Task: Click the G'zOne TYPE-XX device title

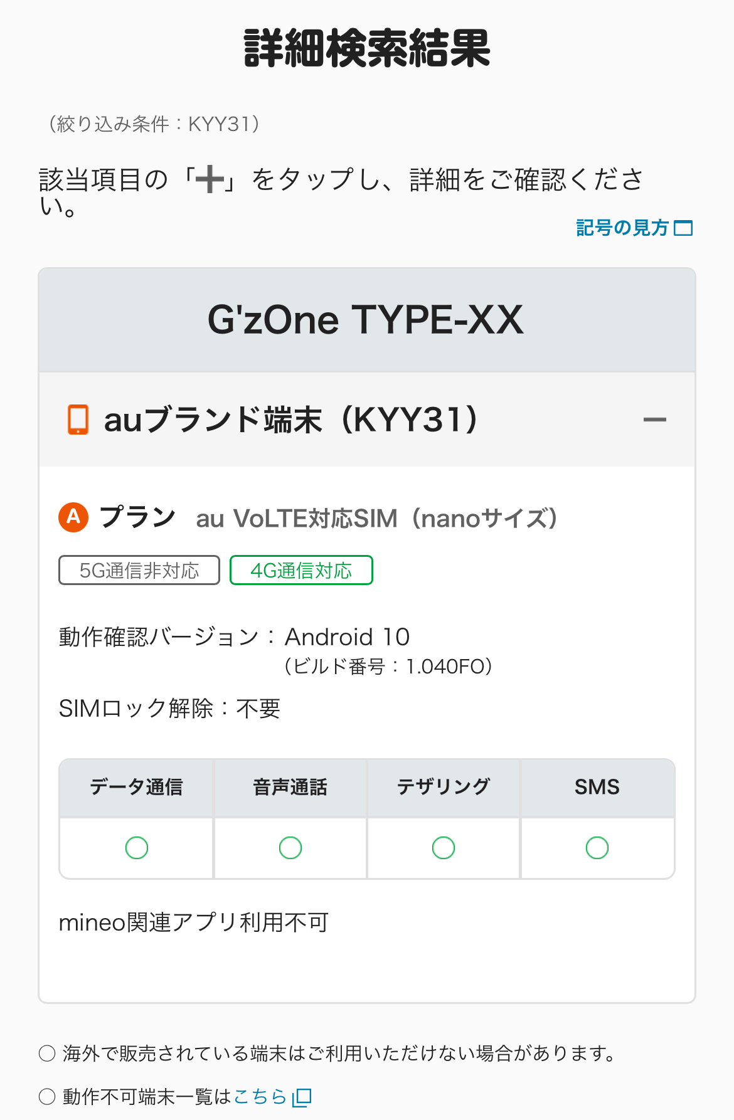Action: [366, 320]
